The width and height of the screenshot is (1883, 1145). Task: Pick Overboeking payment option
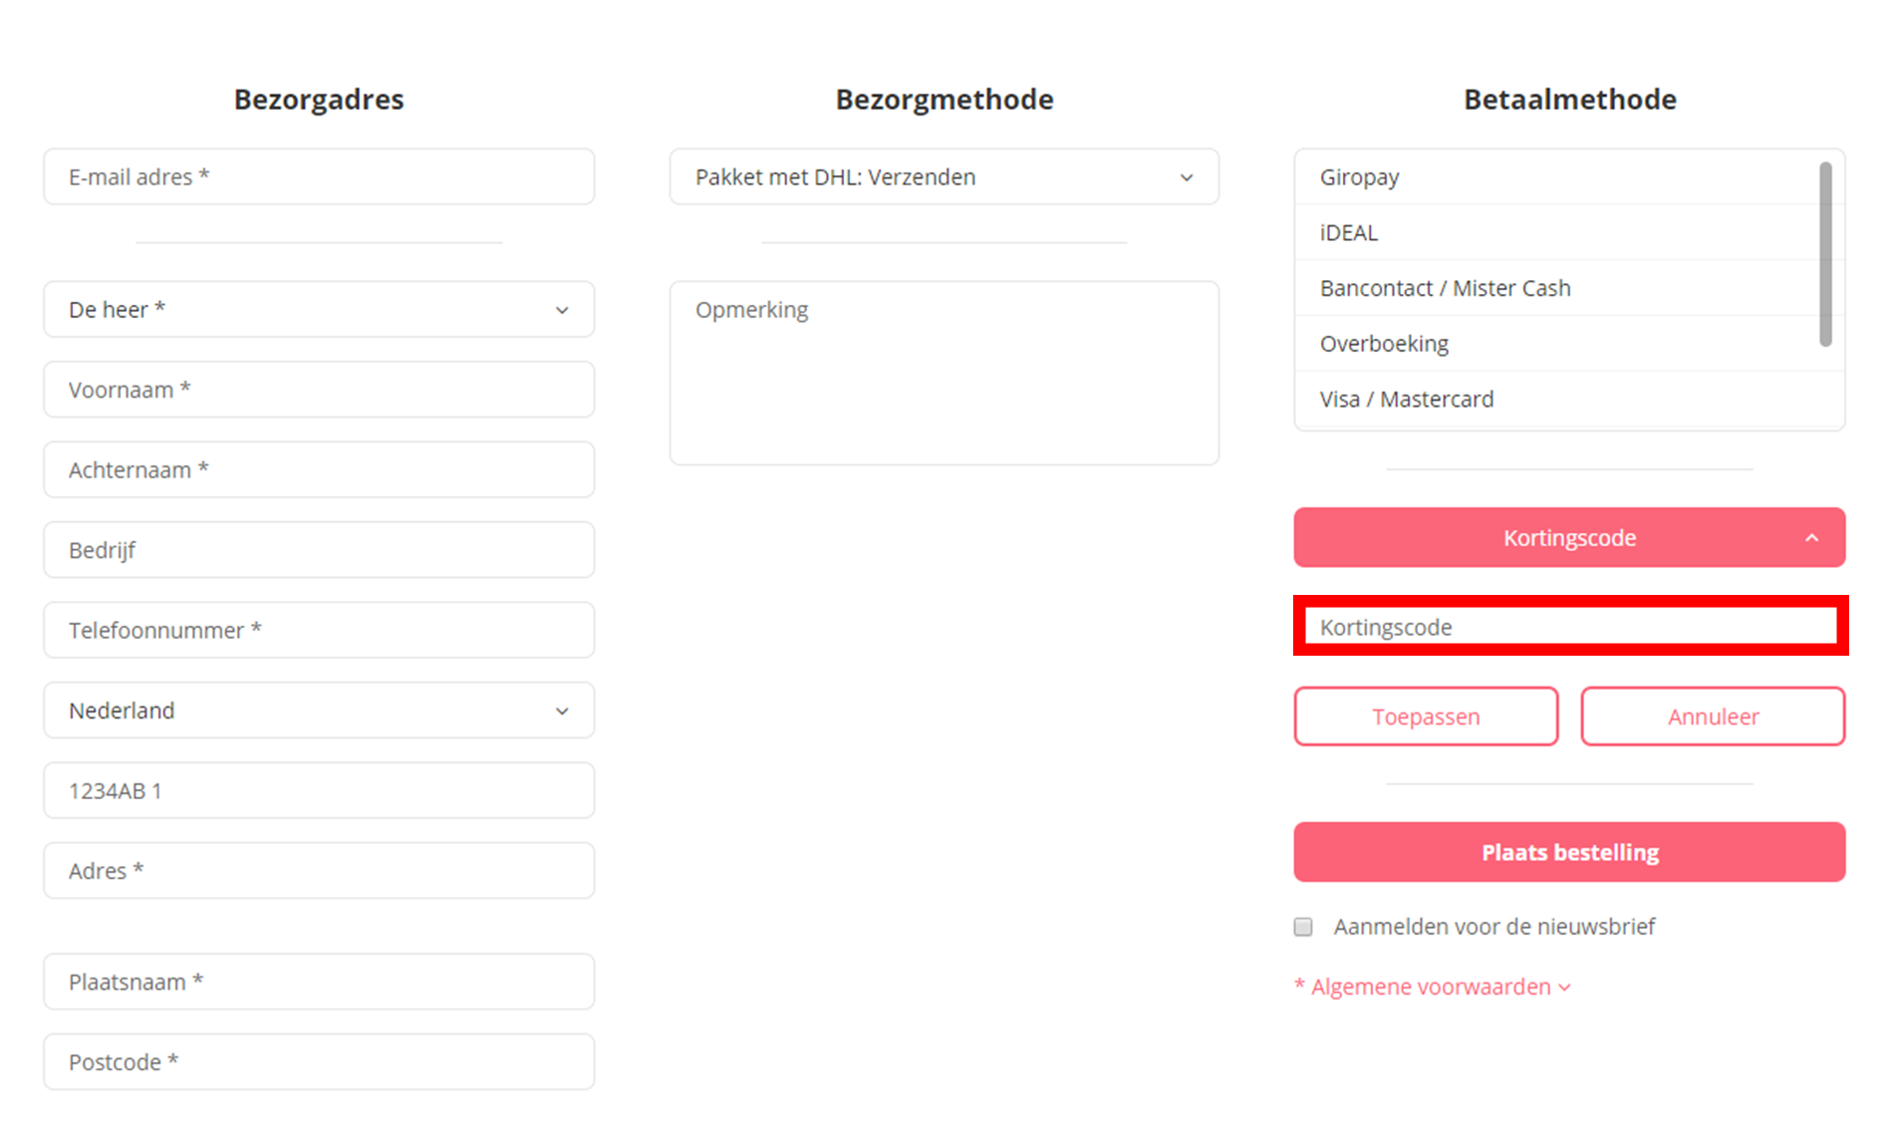[x=1384, y=344]
